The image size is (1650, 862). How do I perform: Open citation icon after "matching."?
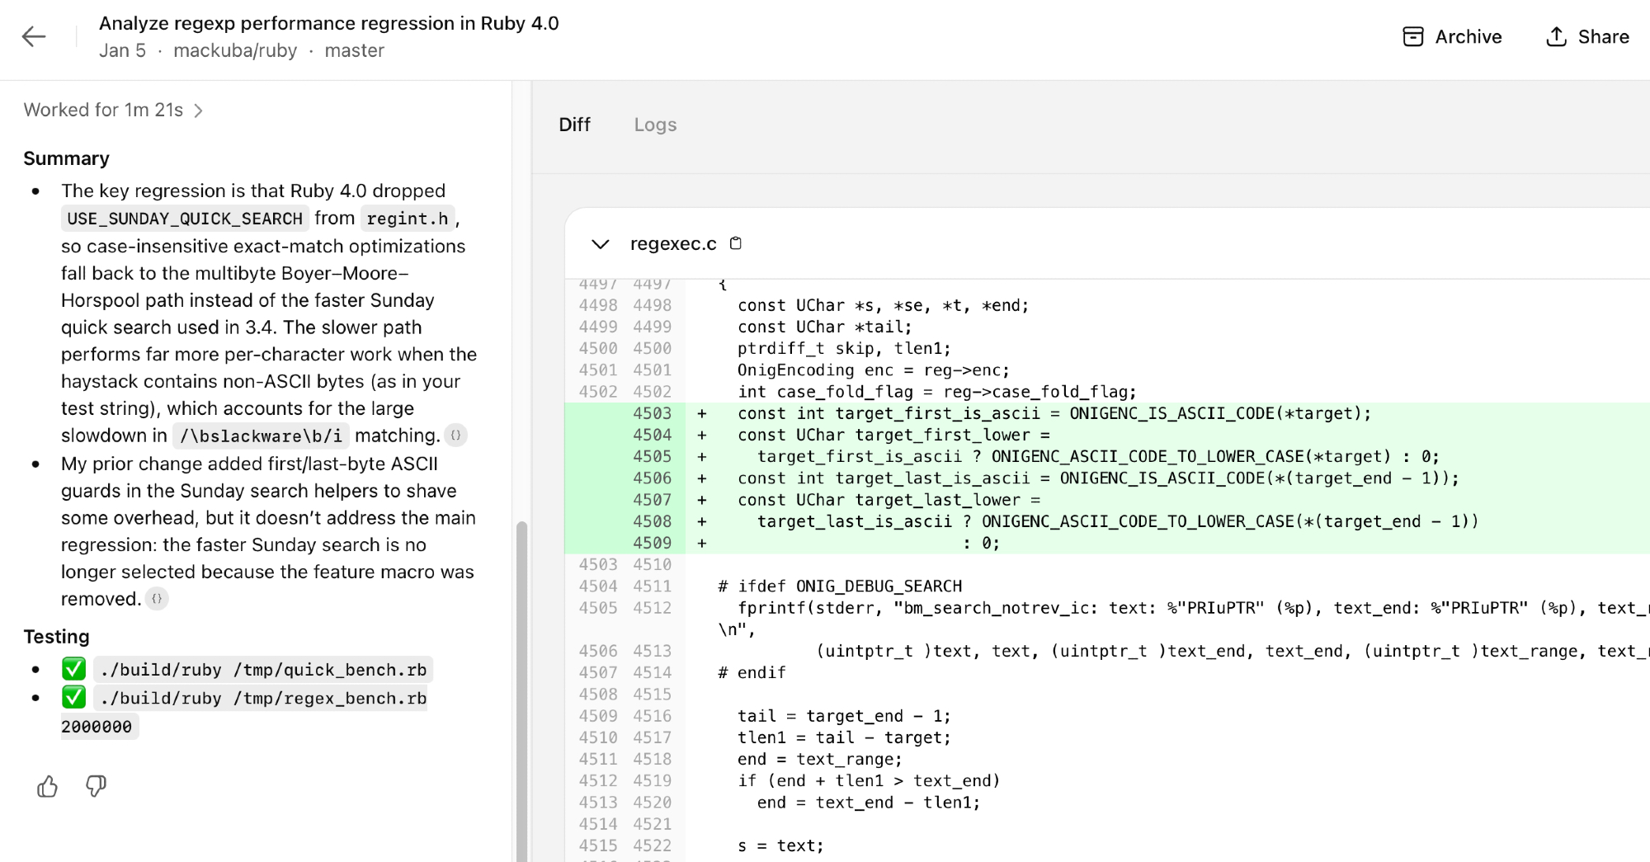(x=455, y=436)
